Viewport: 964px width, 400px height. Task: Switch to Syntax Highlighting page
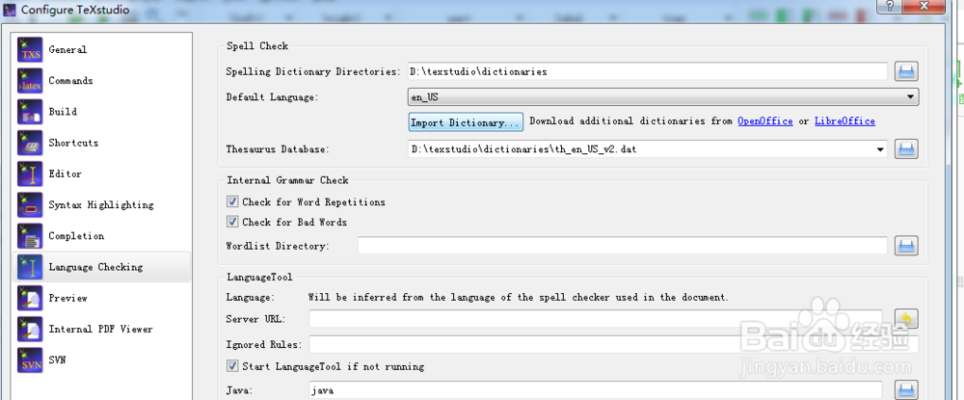point(101,205)
